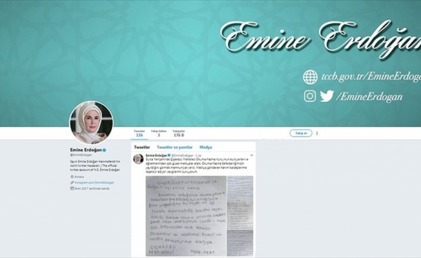Click the verified badge next to profile name
This screenshot has height=258, width=421.
tap(105, 150)
